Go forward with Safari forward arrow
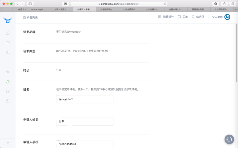This screenshot has height=148, width=238. tap(23, 4)
